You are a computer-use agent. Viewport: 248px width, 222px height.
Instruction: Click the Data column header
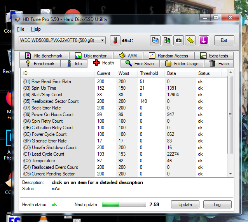tap(180, 73)
